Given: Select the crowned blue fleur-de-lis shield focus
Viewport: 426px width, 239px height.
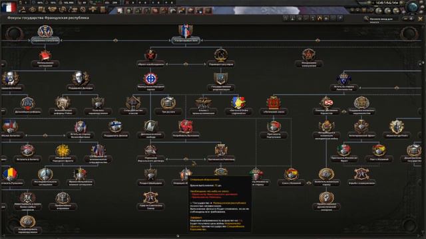Looking at the screenshot, I should click(344, 82).
